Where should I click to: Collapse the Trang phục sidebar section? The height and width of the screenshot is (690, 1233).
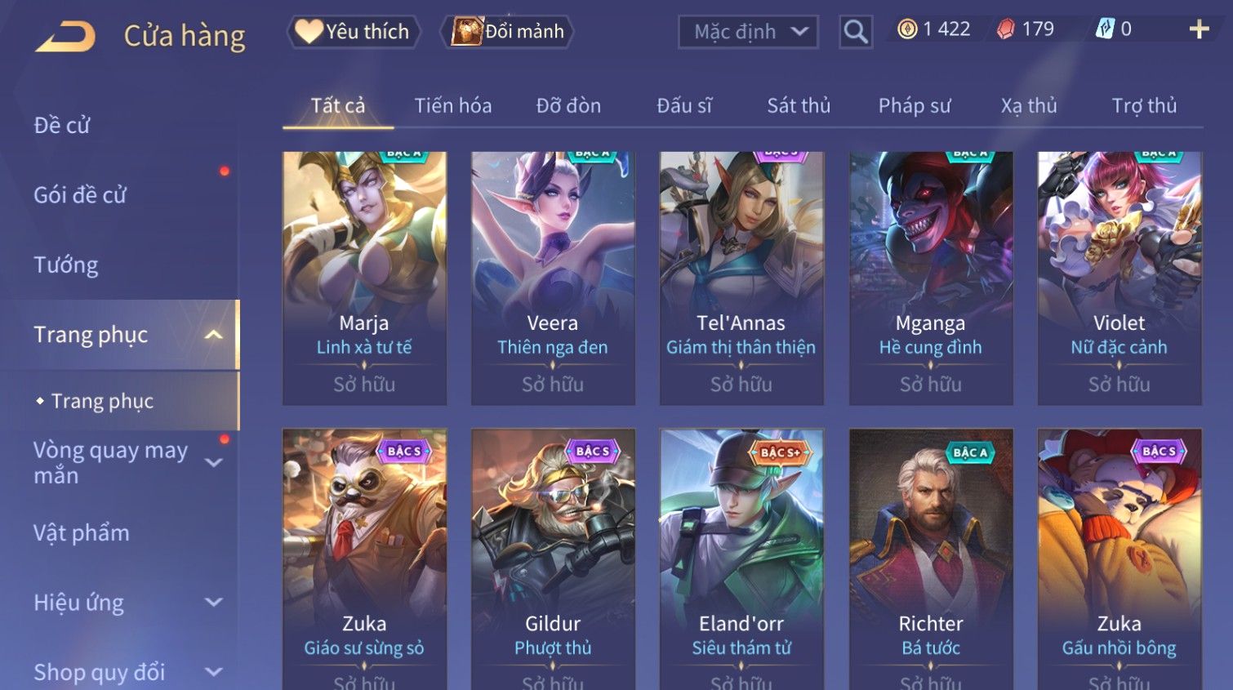coord(214,335)
